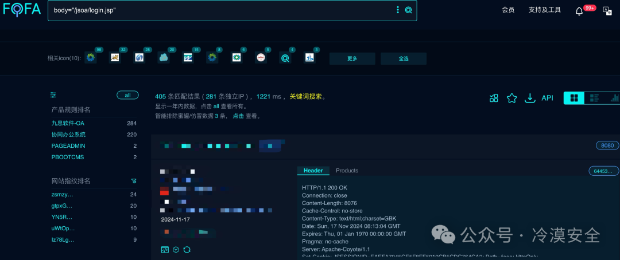This screenshot has width=620, height=260.
Task: Click the 更多 button
Action: click(352, 58)
